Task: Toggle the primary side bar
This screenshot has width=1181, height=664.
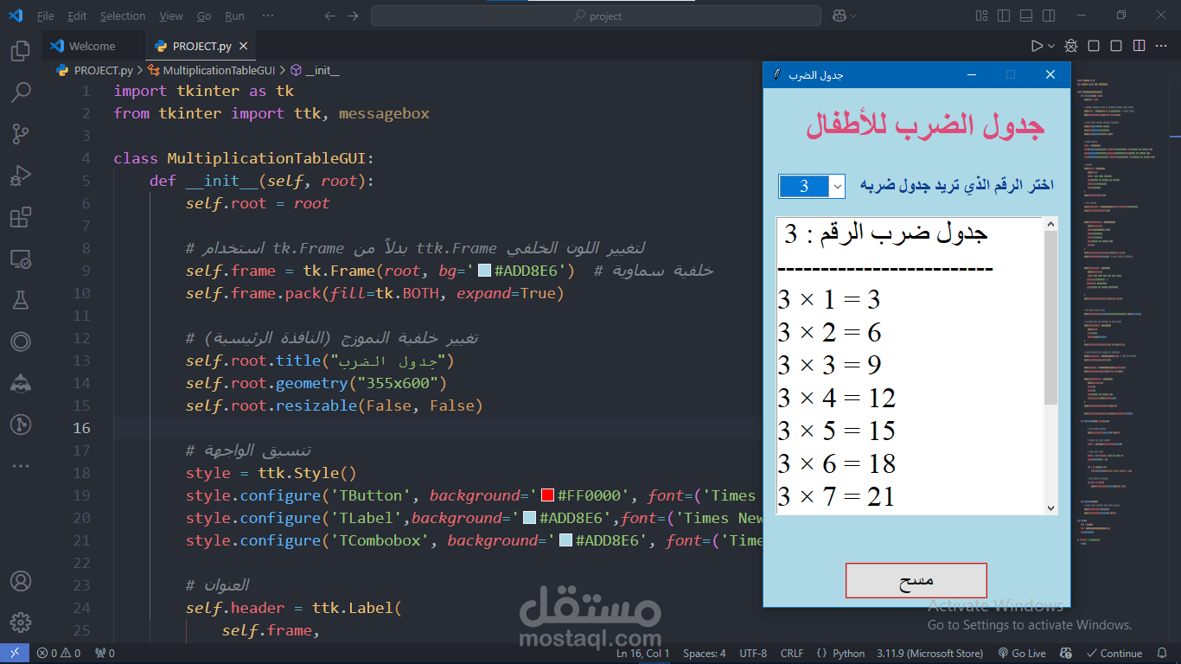Action: click(1004, 16)
